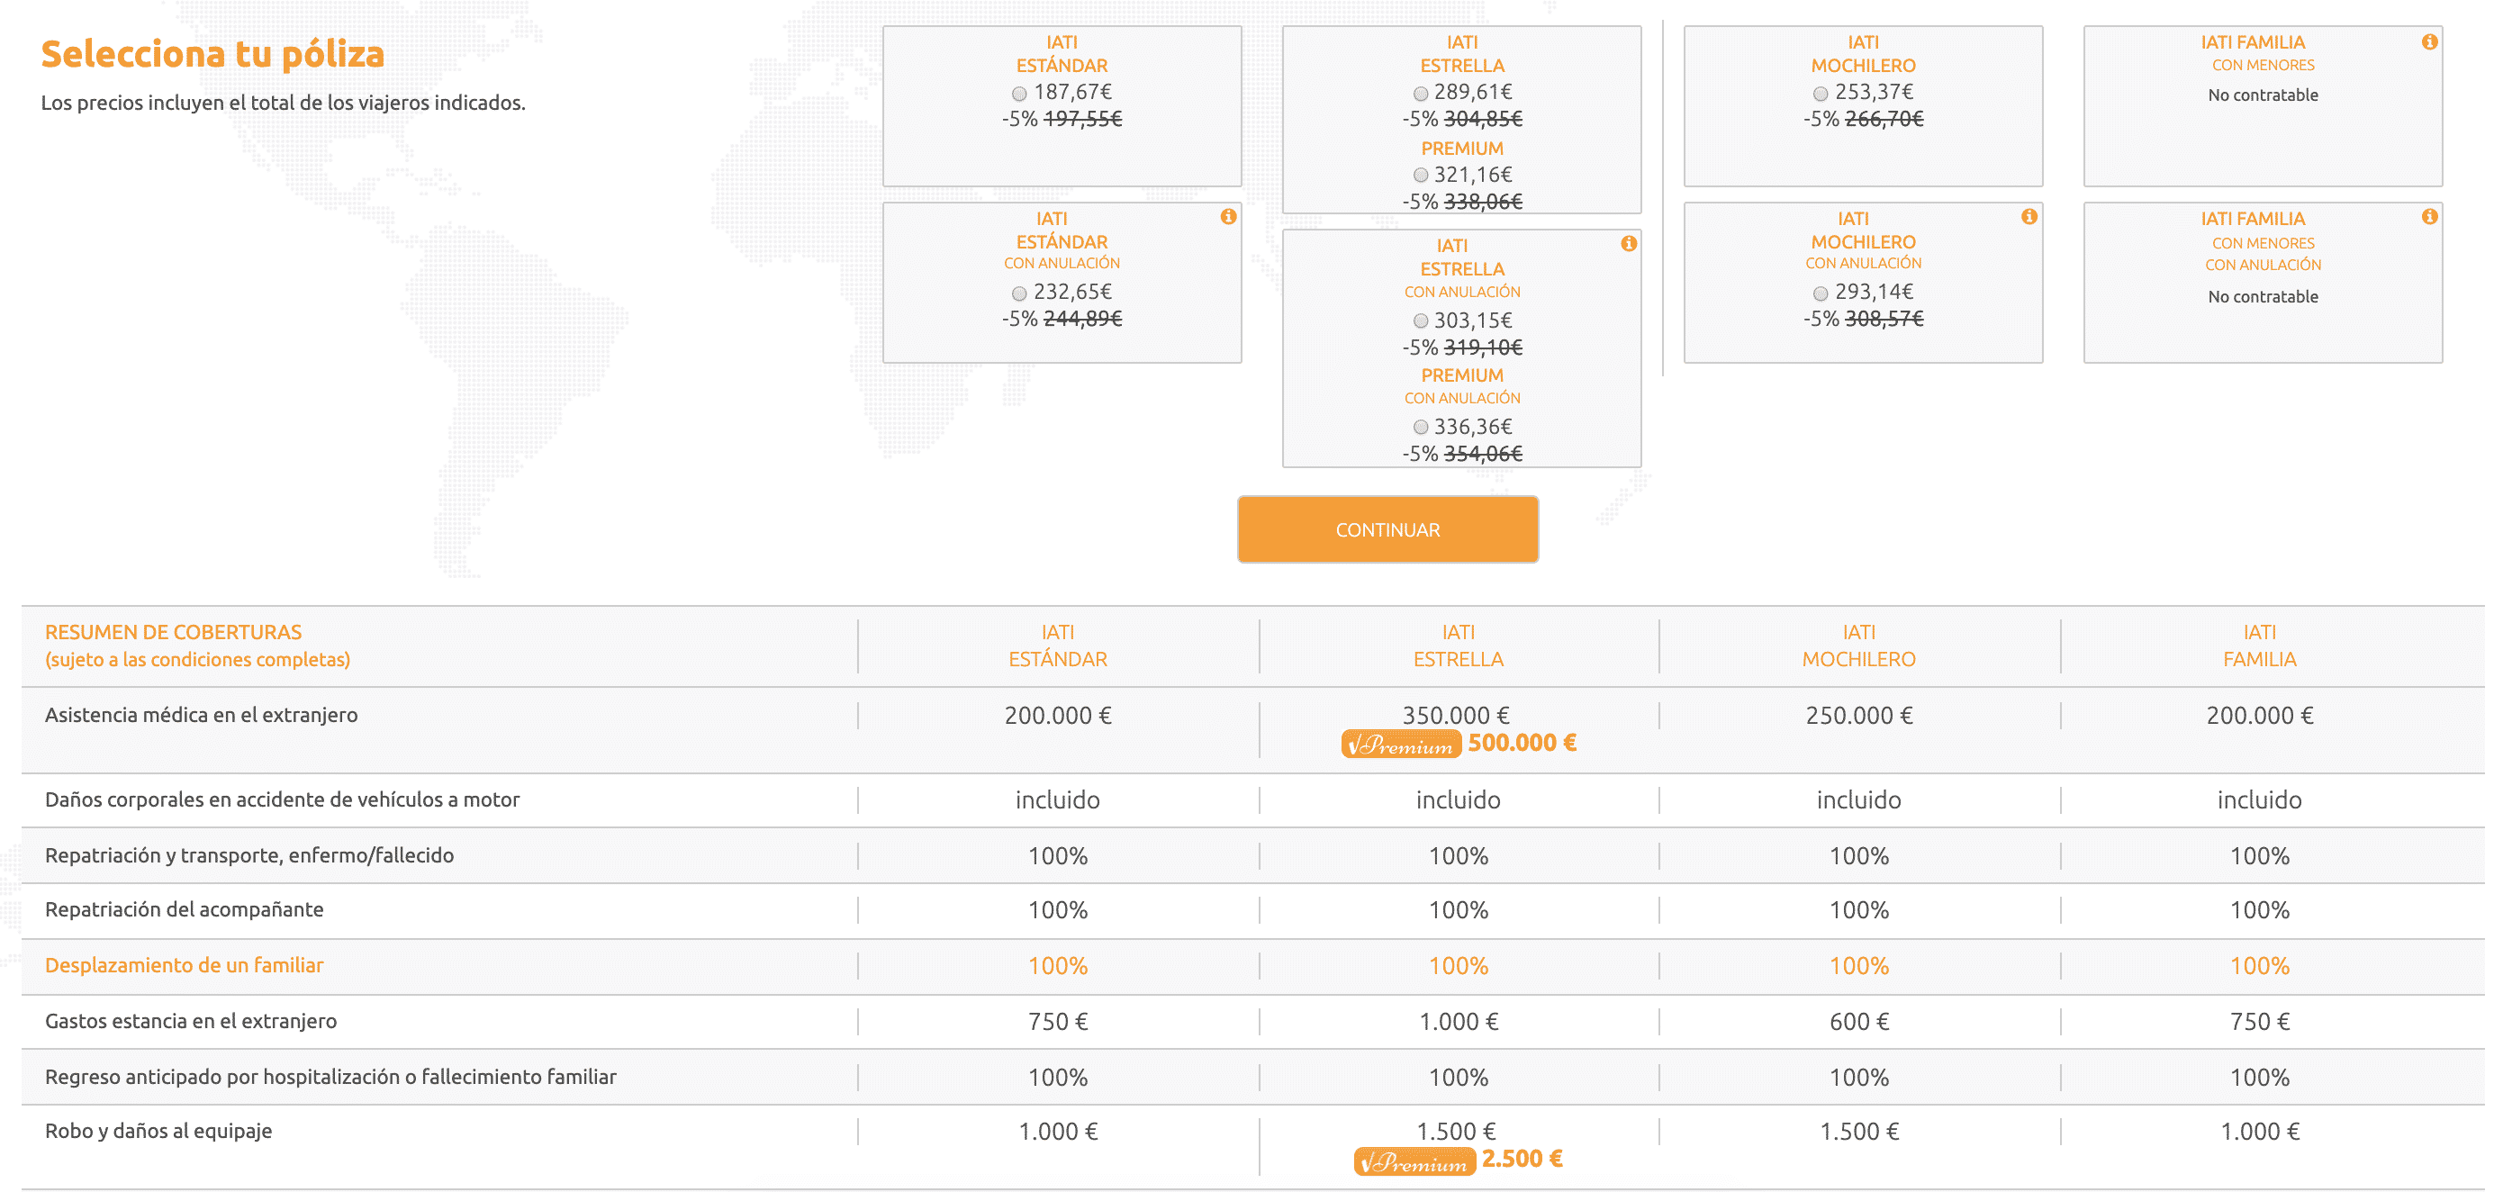
Task: Click the 1.500 € Mochilero baggage value
Action: pos(1858,1132)
